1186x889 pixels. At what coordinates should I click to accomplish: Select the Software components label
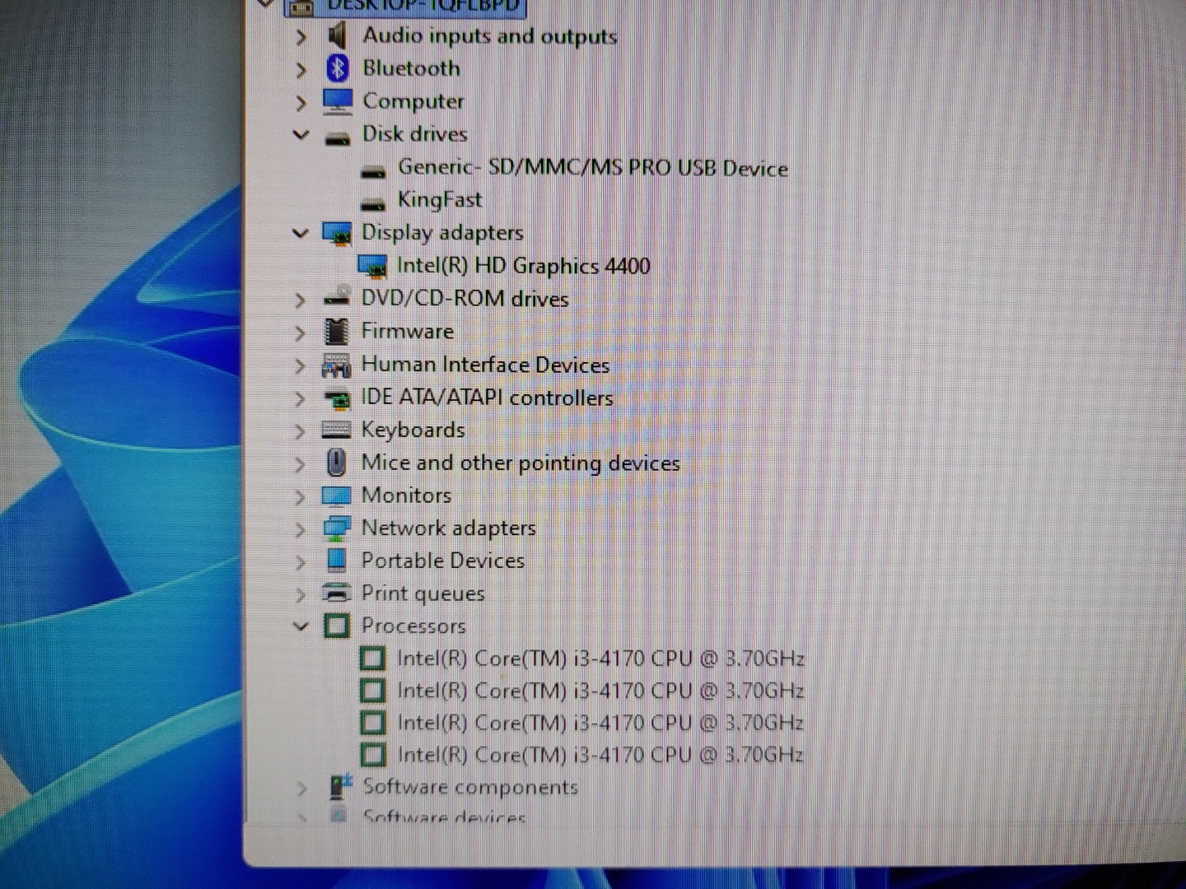[x=470, y=787]
